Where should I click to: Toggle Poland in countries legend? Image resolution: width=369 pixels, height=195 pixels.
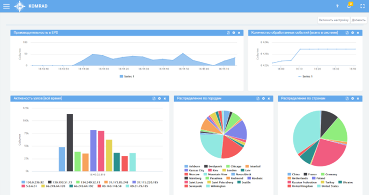318,178
